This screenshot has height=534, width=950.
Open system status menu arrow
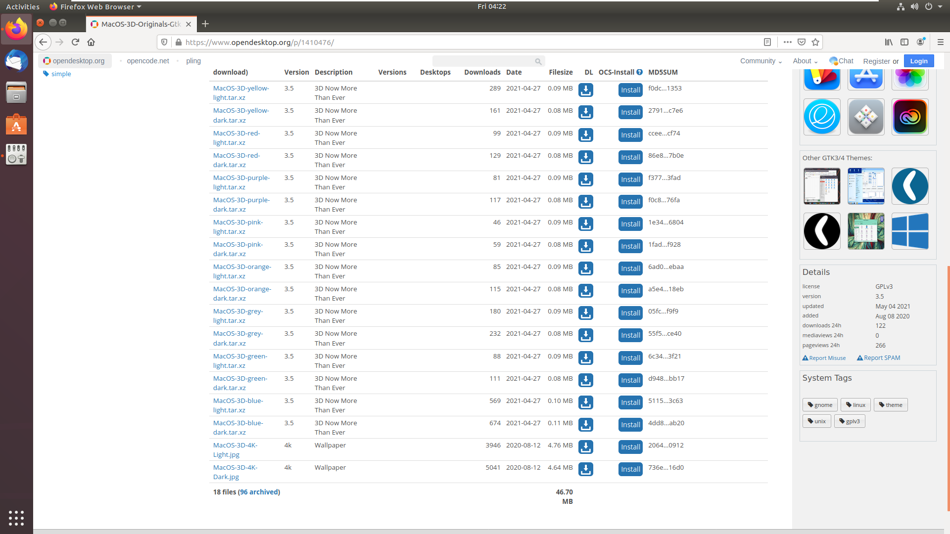[x=940, y=6]
